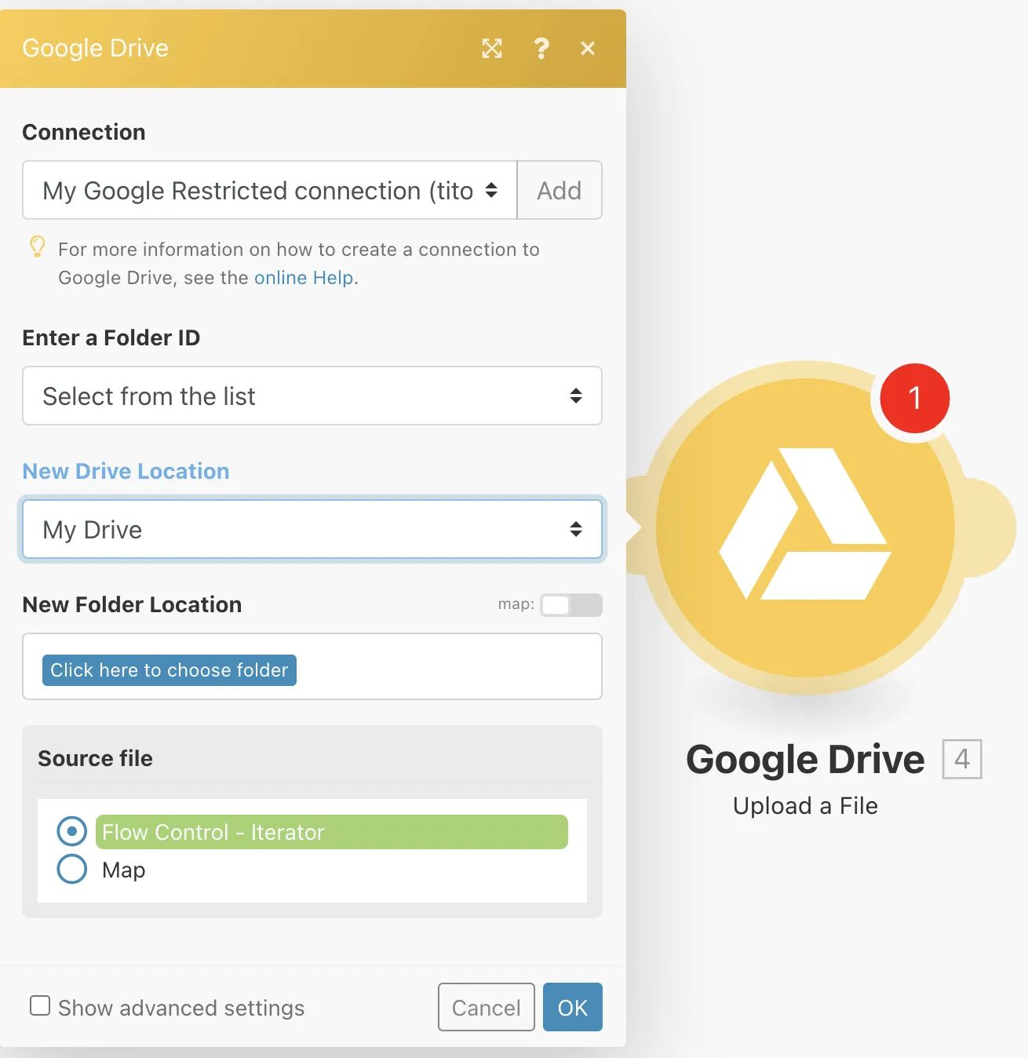This screenshot has height=1058, width=1028.
Task: Click the module number 4 box
Action: [x=962, y=759]
